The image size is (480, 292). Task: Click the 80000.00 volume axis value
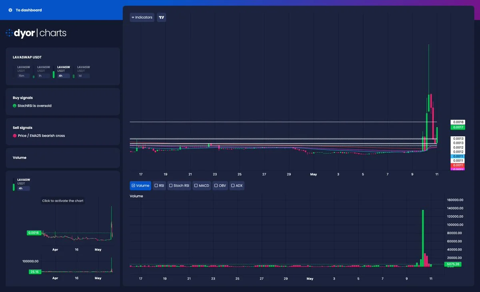[455, 233]
